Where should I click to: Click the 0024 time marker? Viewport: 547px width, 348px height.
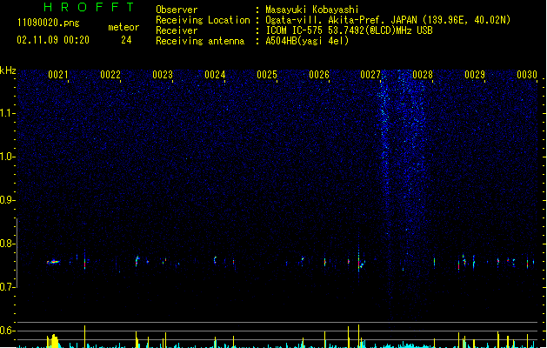(215, 75)
